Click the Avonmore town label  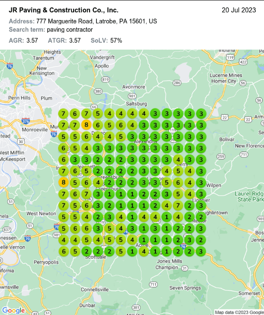134,87
